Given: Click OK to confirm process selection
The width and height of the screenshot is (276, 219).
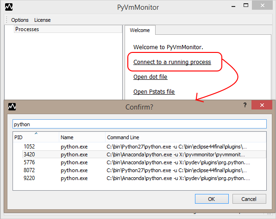Looking at the screenshot, I should [212, 199].
